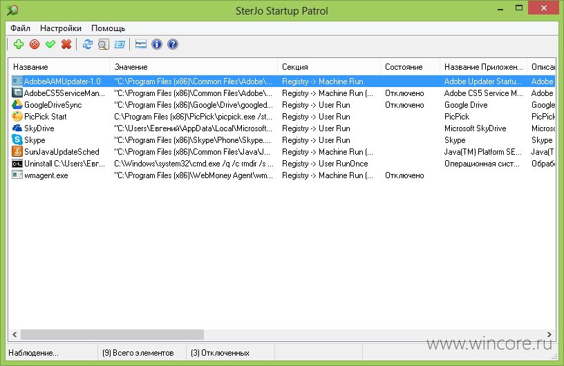Click the cmd.exe command value cell
The width and height of the screenshot is (564, 366).
click(194, 164)
